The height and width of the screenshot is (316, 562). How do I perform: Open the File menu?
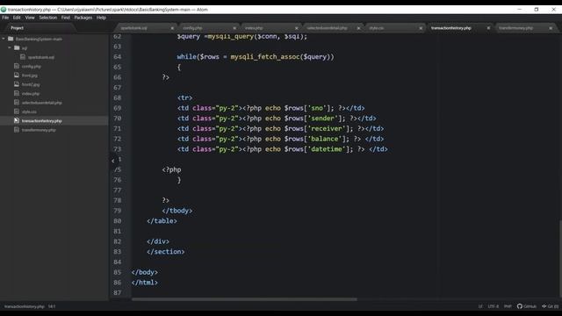[5, 18]
